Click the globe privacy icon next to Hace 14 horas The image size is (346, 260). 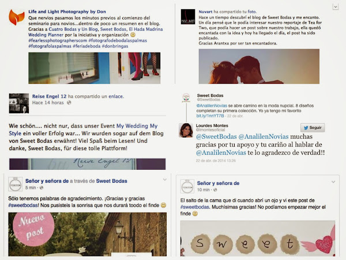pos(69,103)
